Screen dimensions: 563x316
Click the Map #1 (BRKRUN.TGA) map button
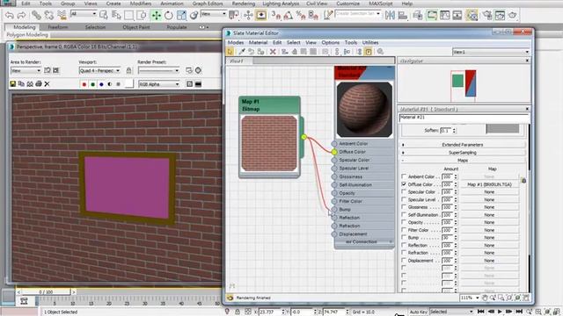coord(489,184)
